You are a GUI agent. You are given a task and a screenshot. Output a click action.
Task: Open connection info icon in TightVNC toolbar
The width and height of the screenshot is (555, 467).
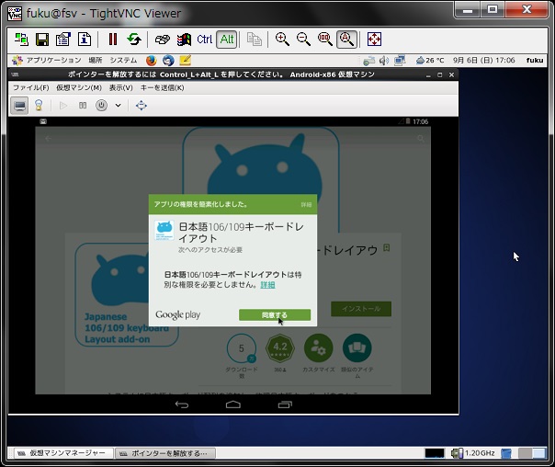(x=85, y=40)
